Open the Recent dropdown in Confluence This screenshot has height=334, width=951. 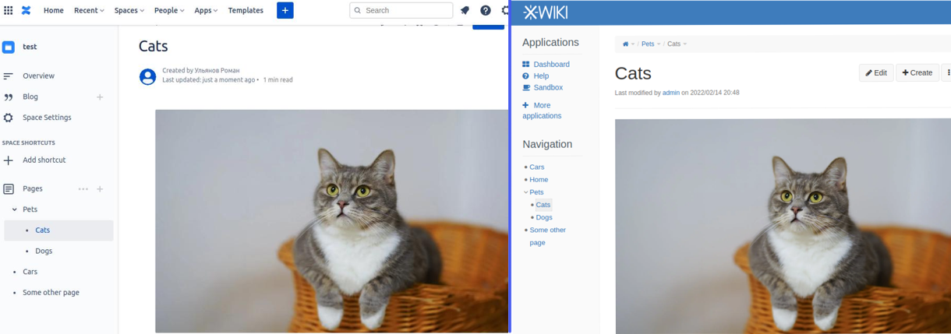(x=89, y=10)
